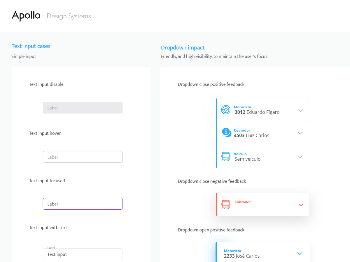
Task: Click the bus icon beside Sem veículo
Action: 225,156
